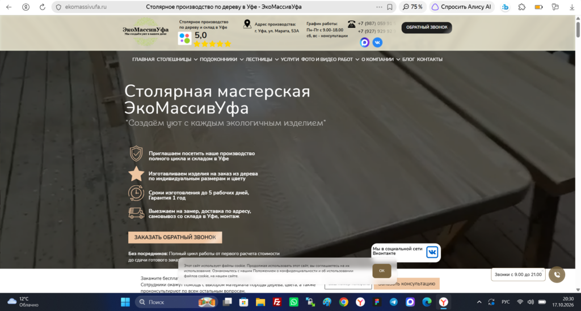Open the clock showing 20:30 in tray

(x=562, y=302)
